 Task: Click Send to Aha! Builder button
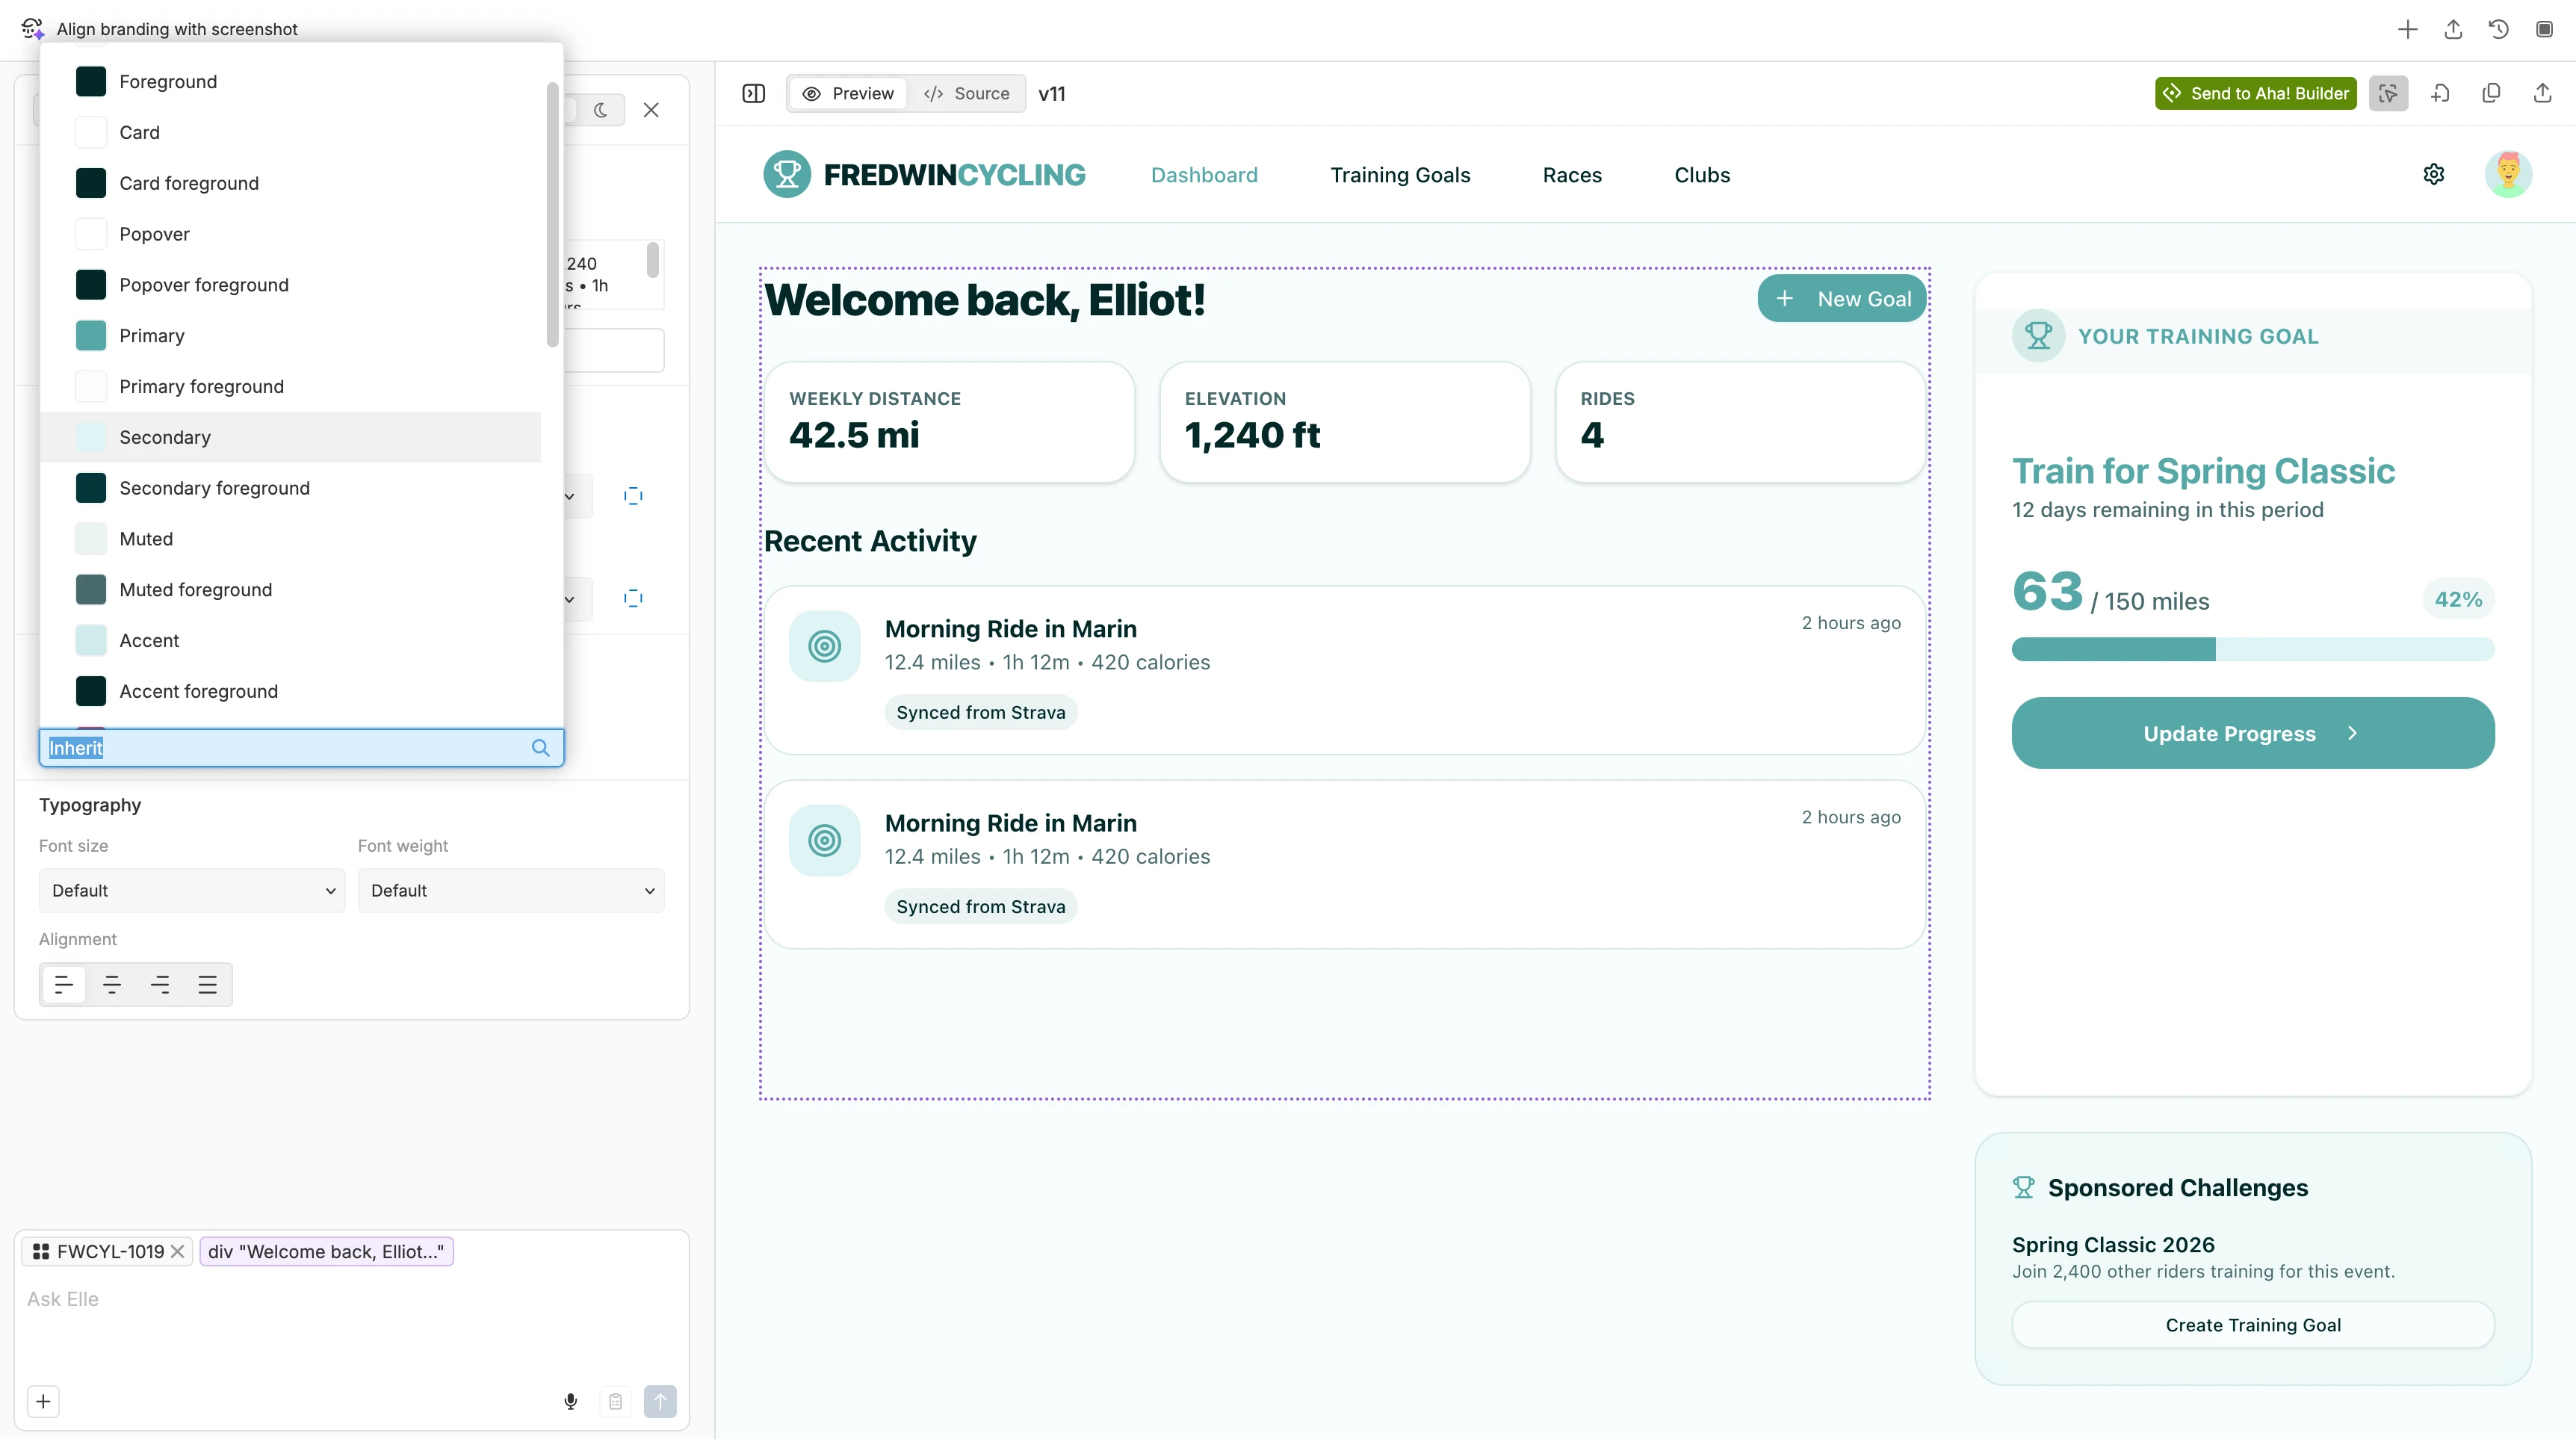pos(2255,93)
